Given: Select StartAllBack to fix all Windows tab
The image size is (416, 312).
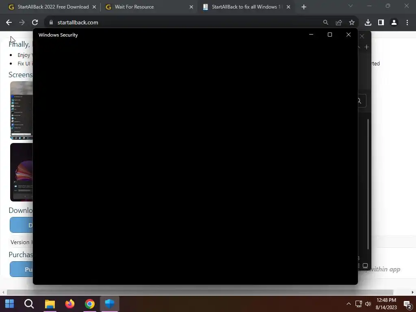Looking at the screenshot, I should [246, 7].
